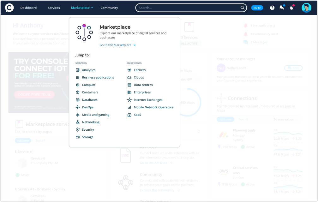This screenshot has width=318, height=202.
Task: Click the Enterprises building icon
Action: [129, 92]
